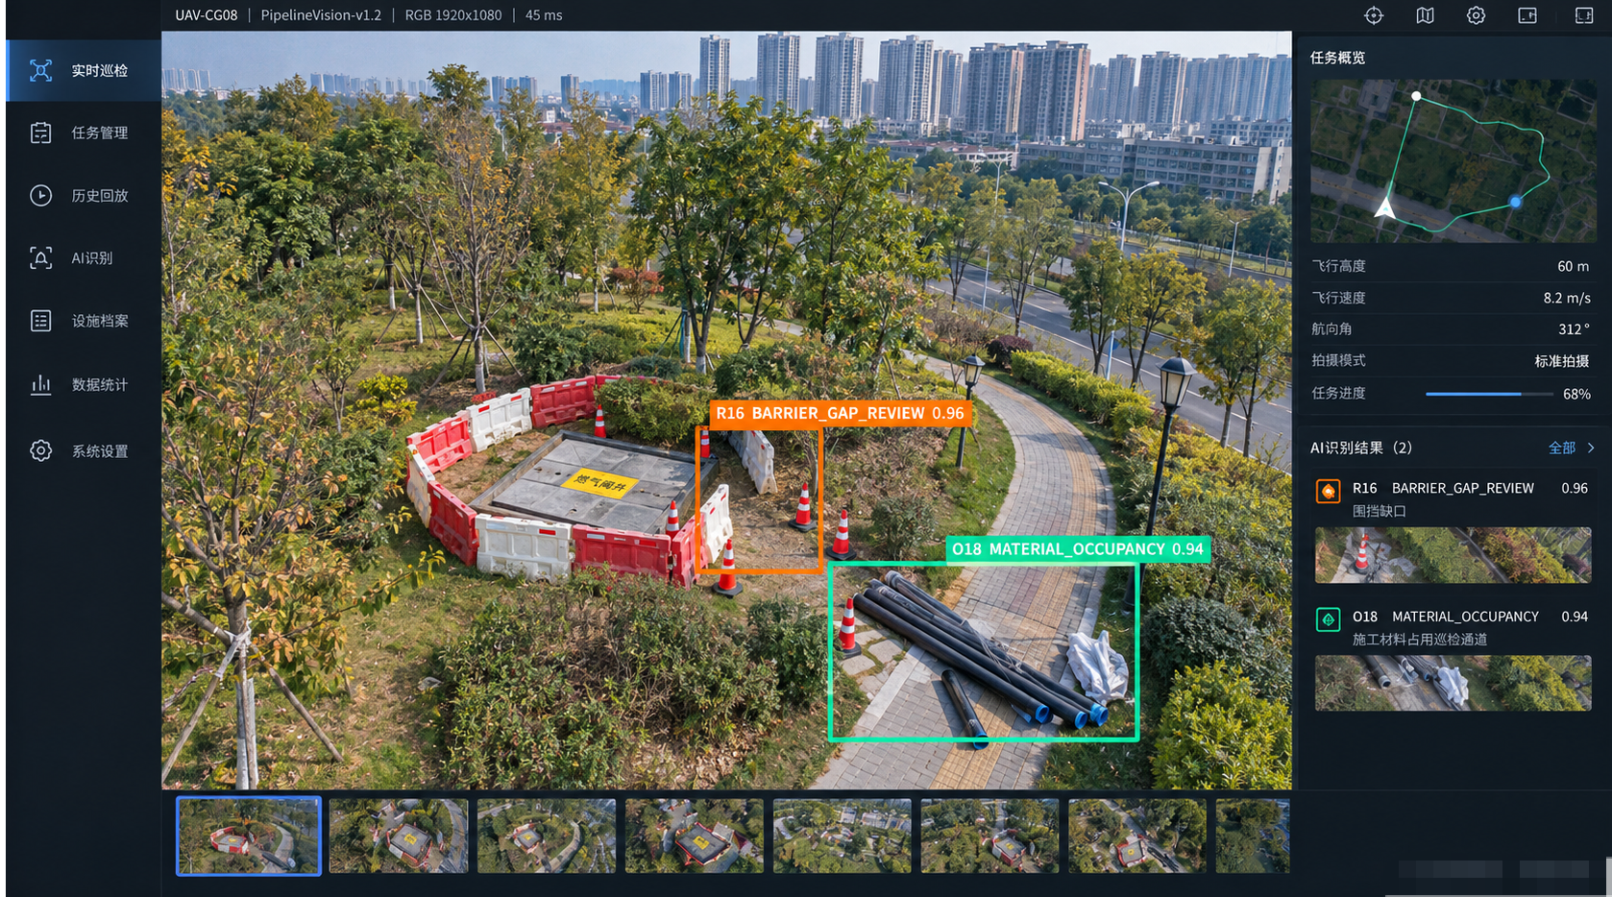The height and width of the screenshot is (897, 1612).
Task: Select the sixth filmstrip thumbnail
Action: (989, 836)
